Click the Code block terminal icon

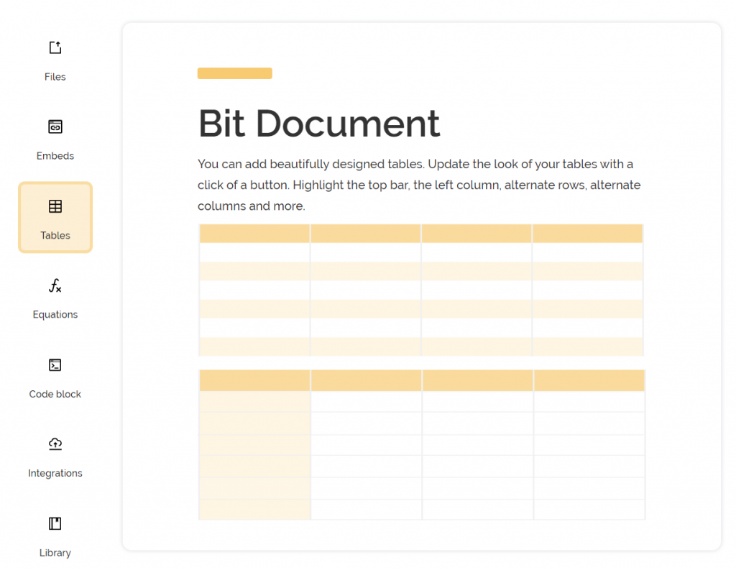point(55,365)
